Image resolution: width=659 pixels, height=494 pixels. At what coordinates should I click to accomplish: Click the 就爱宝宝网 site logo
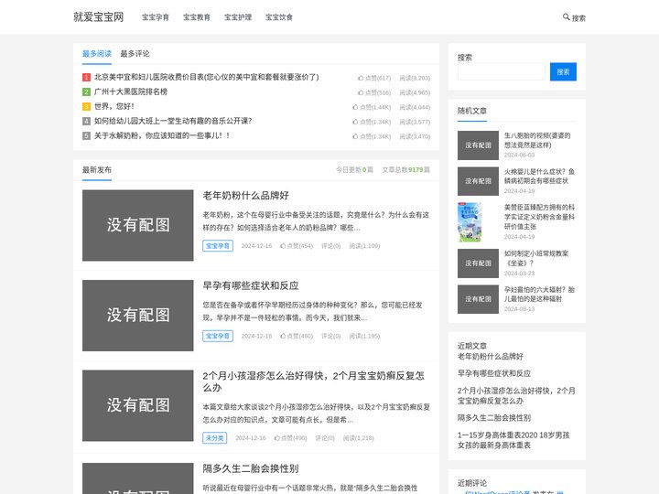pyautogui.click(x=98, y=16)
